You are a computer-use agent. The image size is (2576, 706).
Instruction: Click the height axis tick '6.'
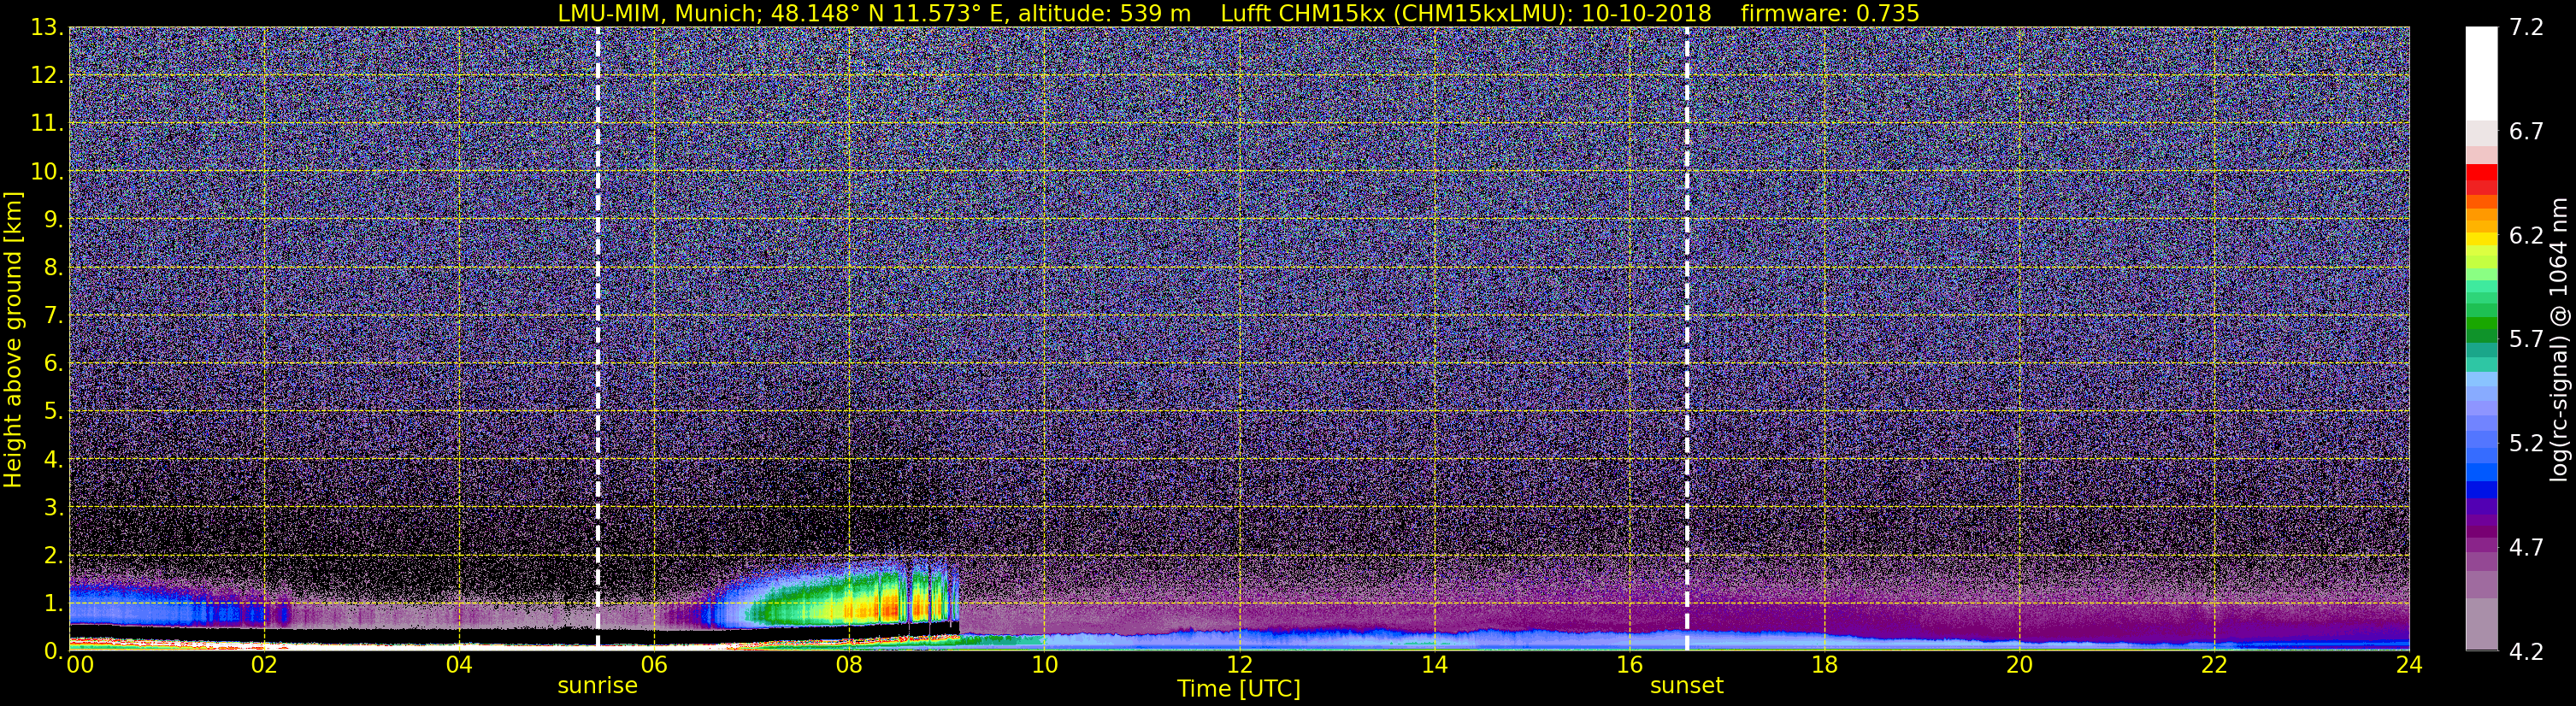pyautogui.click(x=53, y=363)
